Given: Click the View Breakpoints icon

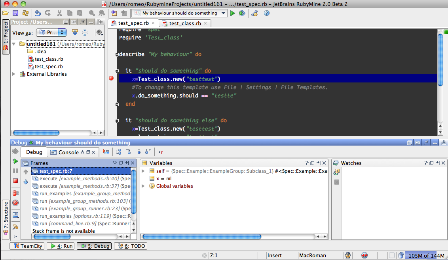Looking at the screenshot, I should pos(15,193).
